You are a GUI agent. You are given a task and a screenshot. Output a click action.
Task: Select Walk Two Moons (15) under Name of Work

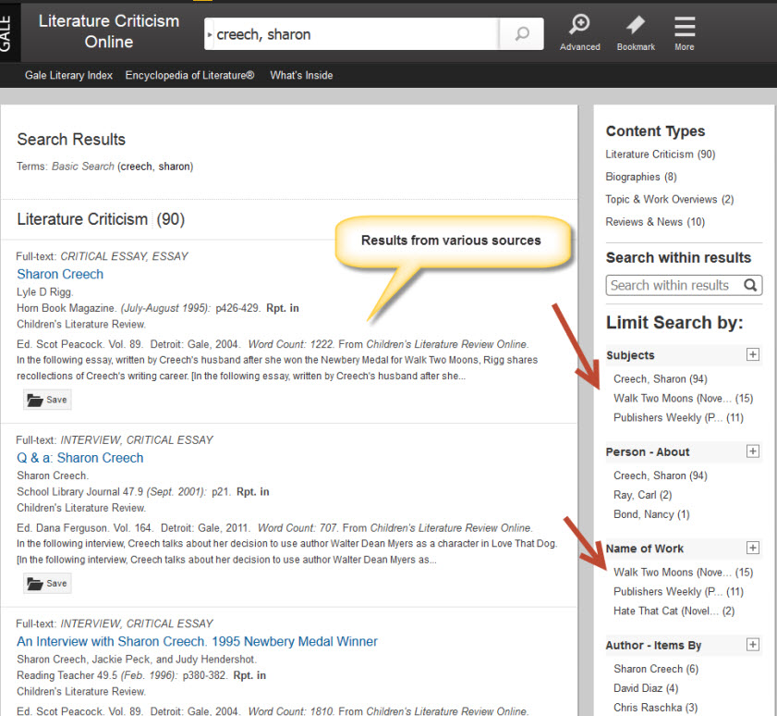(x=683, y=573)
